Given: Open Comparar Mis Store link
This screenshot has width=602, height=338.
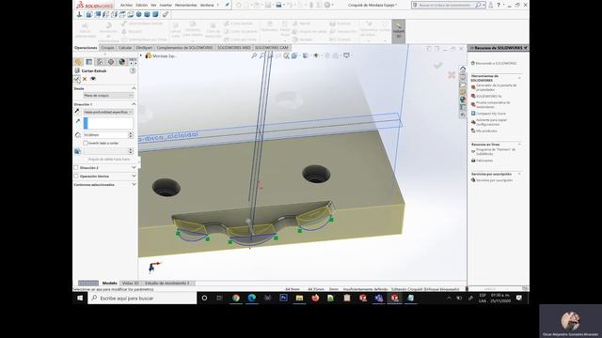Looking at the screenshot, I should pyautogui.click(x=491, y=114).
